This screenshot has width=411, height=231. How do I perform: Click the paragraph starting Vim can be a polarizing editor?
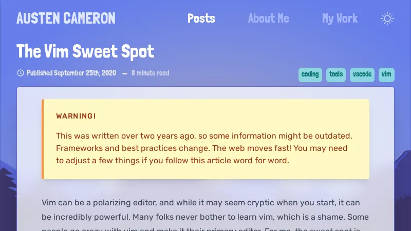(x=205, y=210)
